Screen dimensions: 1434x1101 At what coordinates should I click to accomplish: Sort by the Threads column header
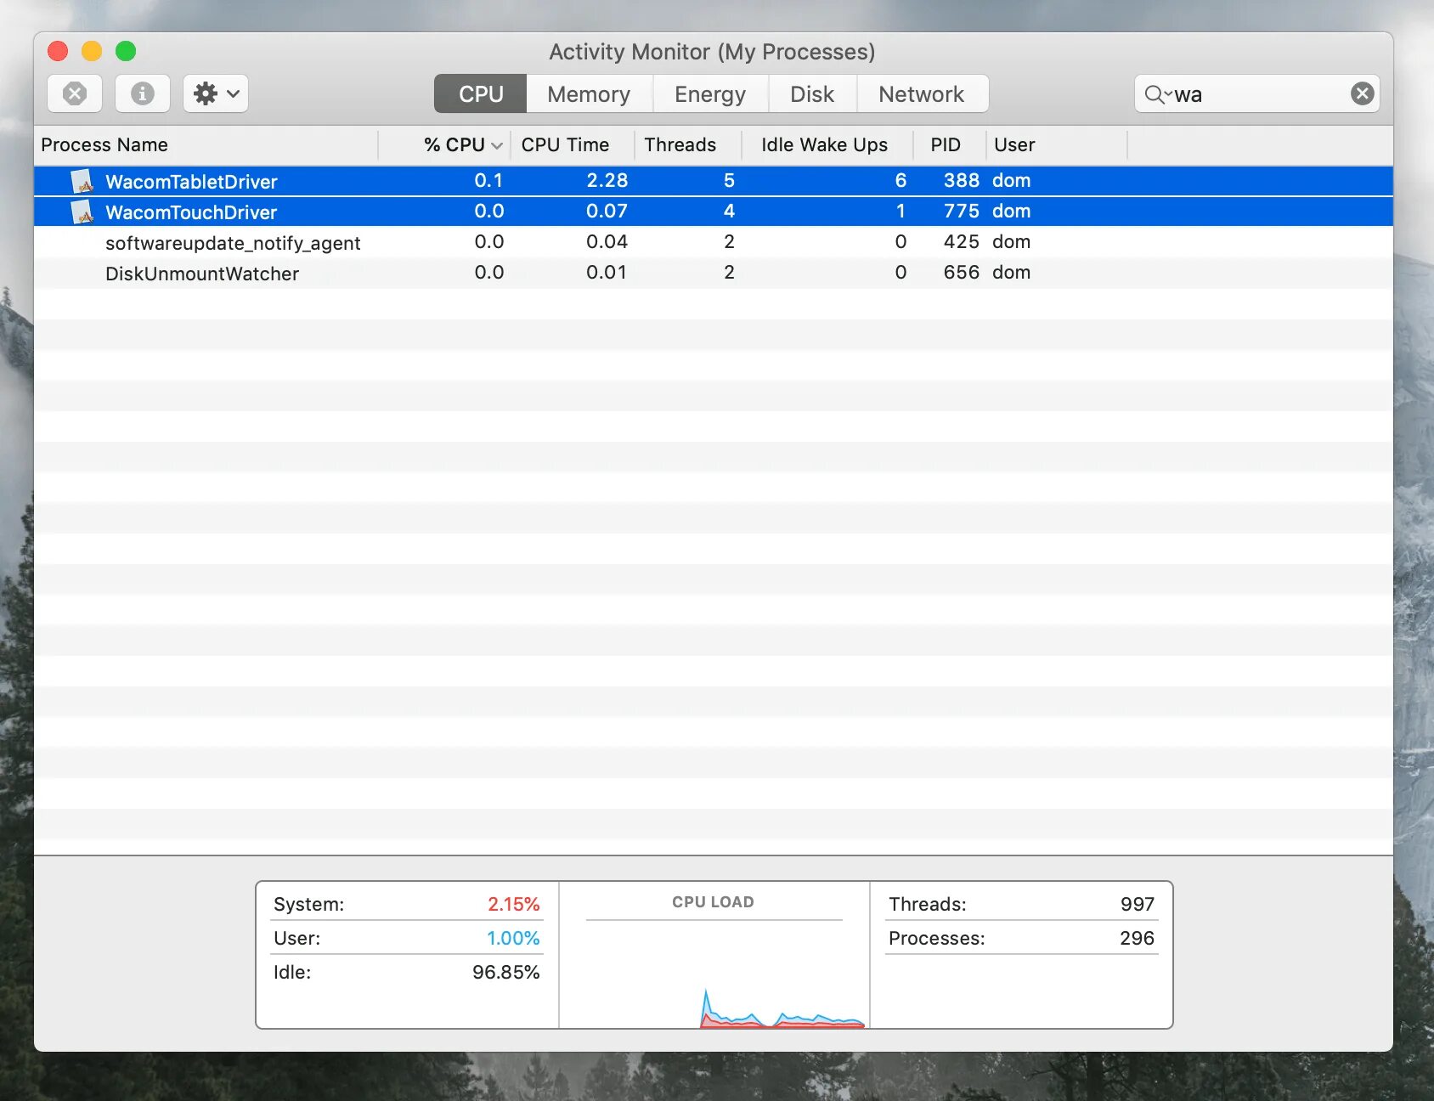[x=687, y=145]
